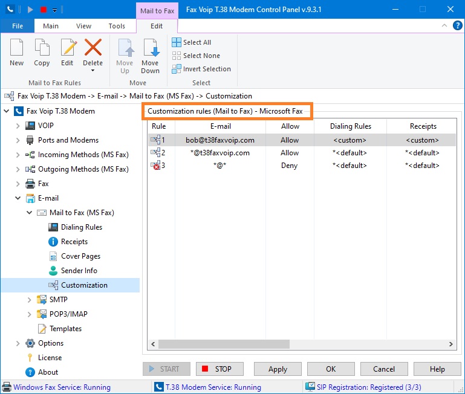Select rule 3 Deny *@* row
The height and width of the screenshot is (394, 465).
click(x=302, y=166)
